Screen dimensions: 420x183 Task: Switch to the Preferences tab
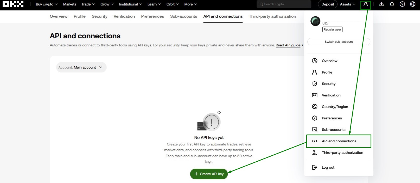tap(152, 16)
